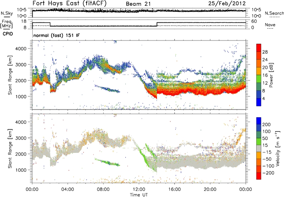Click the 'Time UT' axis title
The height and width of the screenshot is (197, 284).
139,195
